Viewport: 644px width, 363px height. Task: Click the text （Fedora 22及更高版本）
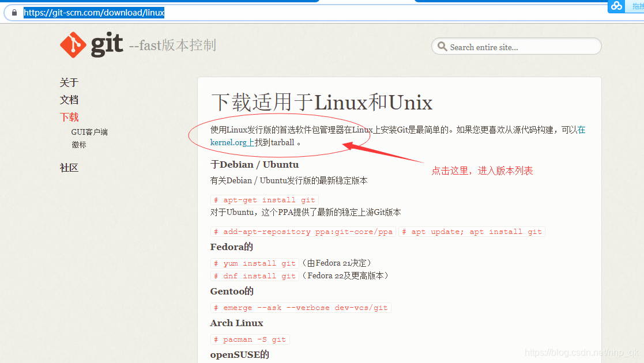[x=345, y=275]
